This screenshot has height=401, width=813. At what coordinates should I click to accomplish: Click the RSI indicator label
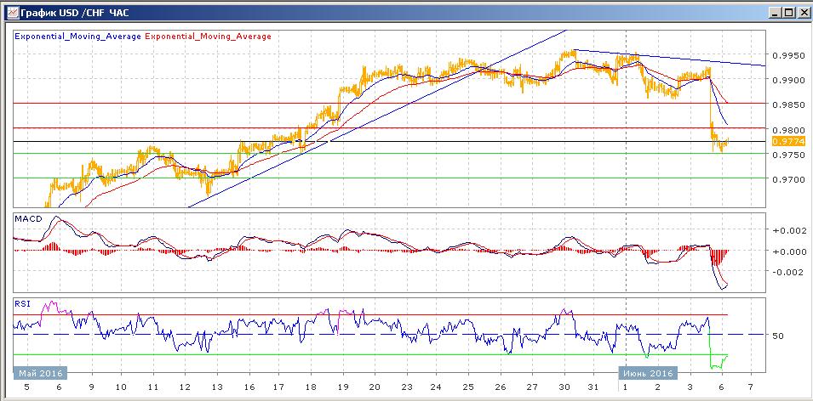tap(22, 304)
